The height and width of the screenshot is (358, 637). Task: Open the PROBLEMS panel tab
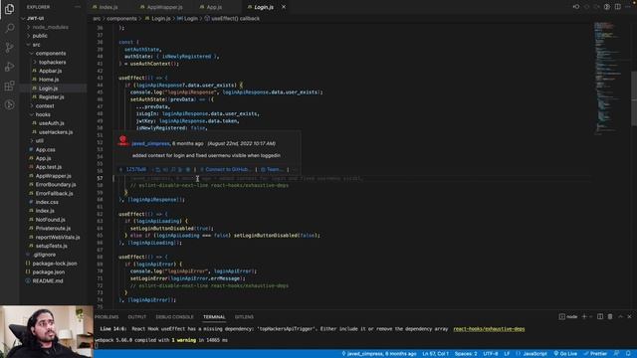tap(106, 316)
